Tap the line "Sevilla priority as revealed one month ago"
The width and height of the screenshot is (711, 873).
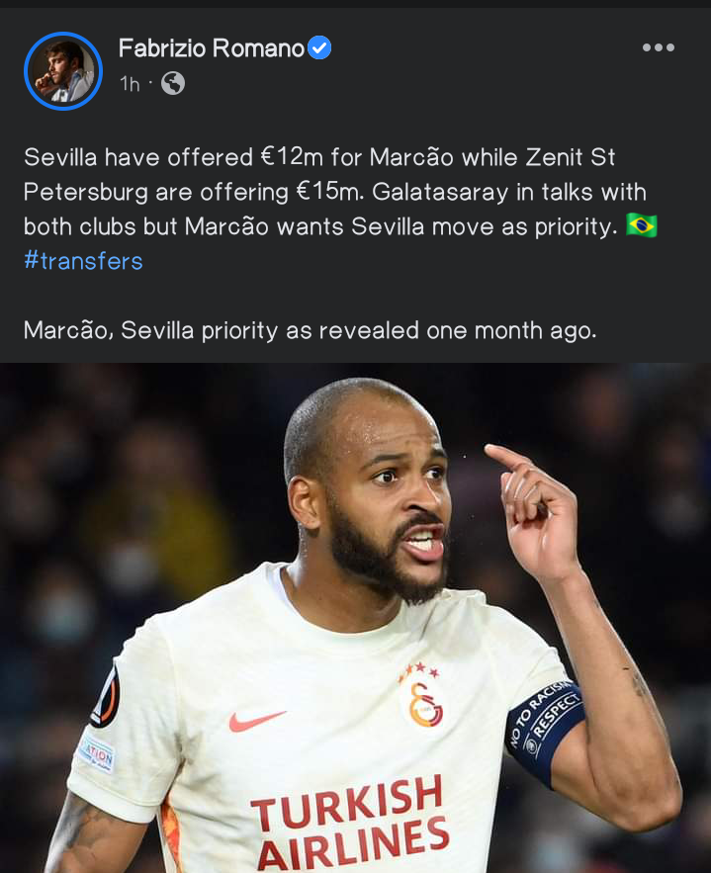(x=359, y=331)
